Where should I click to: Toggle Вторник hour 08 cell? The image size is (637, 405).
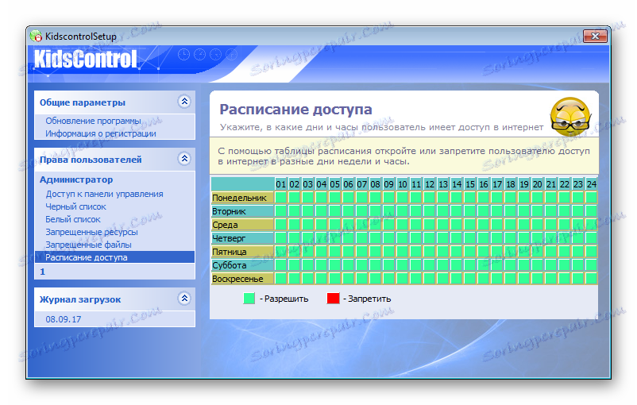click(x=376, y=211)
